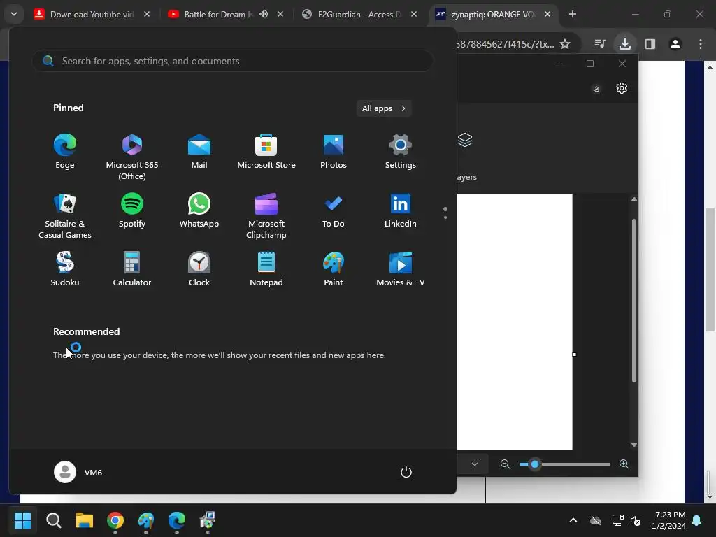Open Microsoft Store from pinned apps

tap(266, 152)
